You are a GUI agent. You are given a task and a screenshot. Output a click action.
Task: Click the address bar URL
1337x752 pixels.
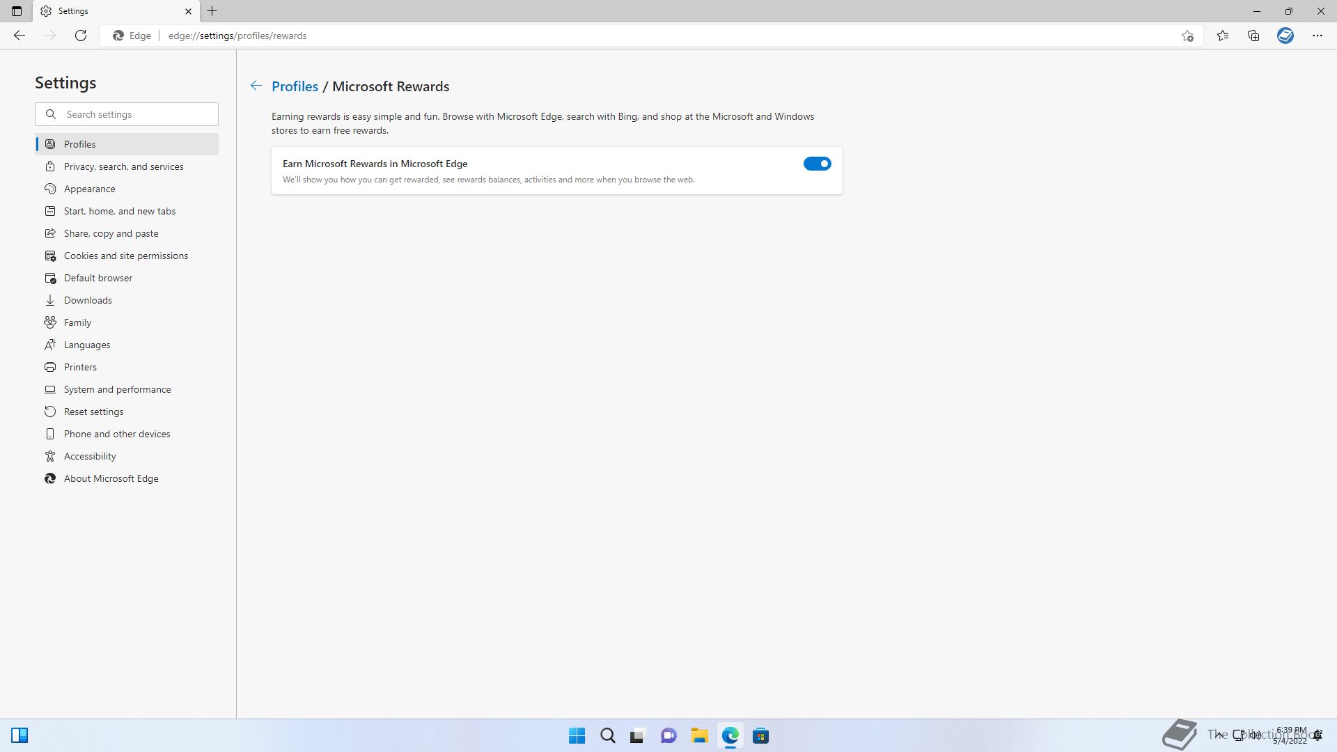[237, 36]
